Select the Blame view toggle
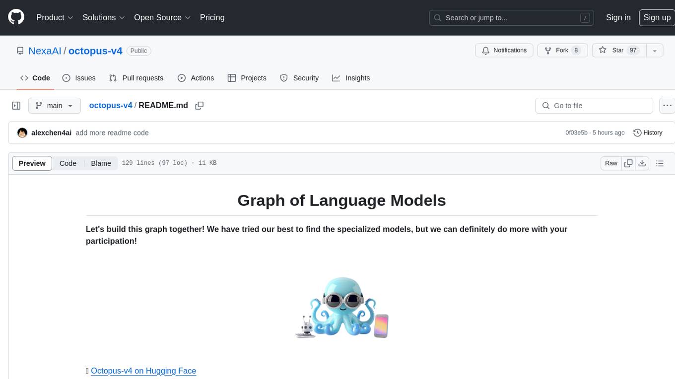 101,163
